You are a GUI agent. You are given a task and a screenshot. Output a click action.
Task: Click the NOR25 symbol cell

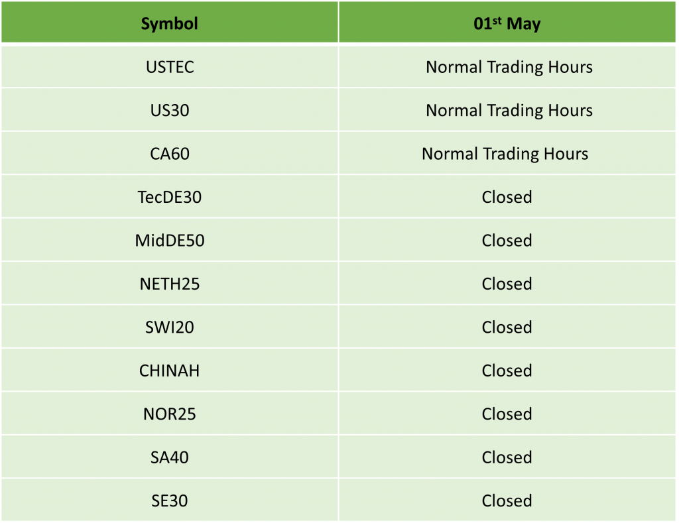(170, 414)
